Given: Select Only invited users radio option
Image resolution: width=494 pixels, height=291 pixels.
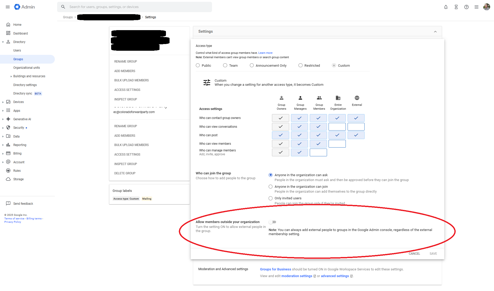Looking at the screenshot, I should tap(270, 198).
